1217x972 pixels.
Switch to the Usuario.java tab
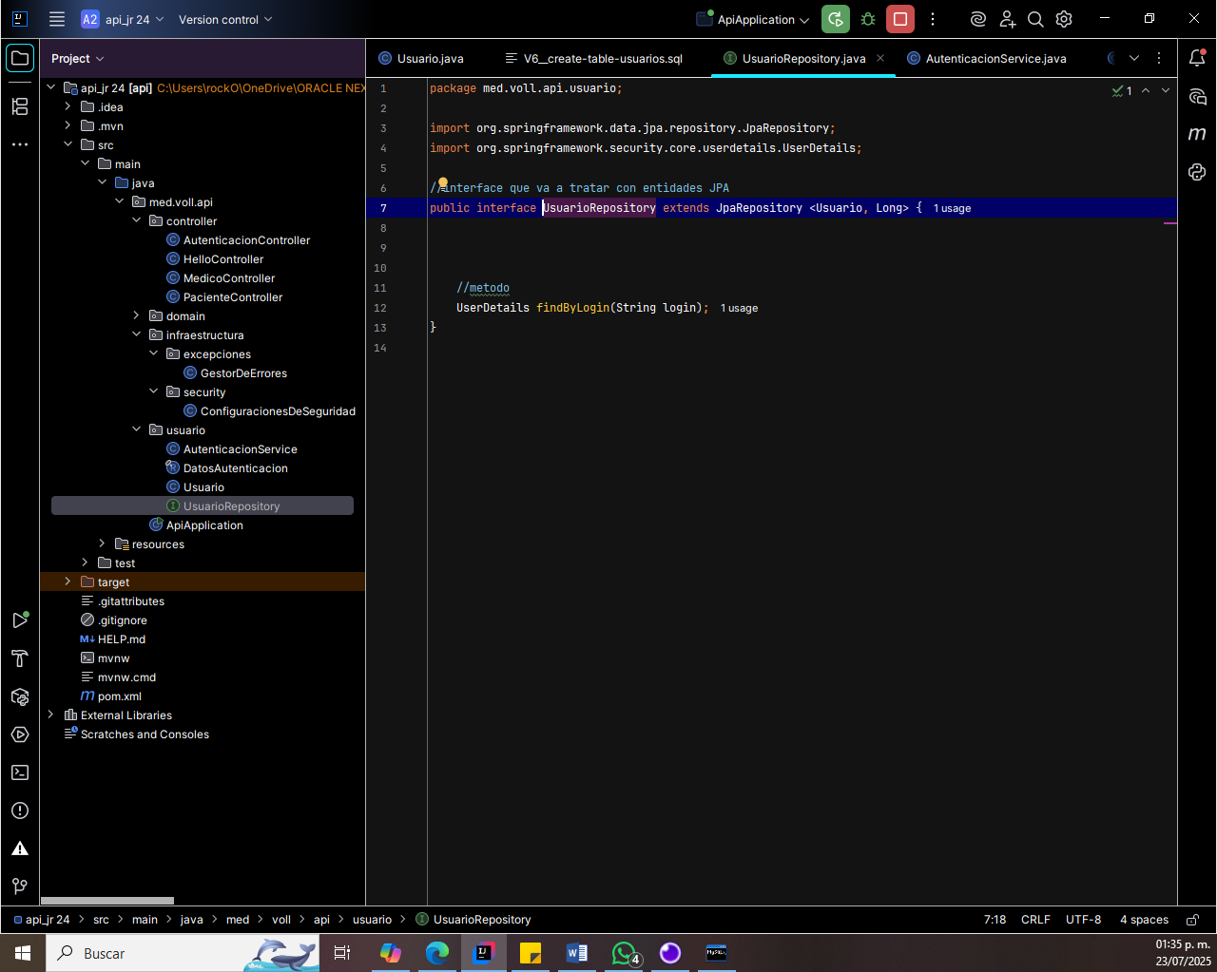point(421,58)
